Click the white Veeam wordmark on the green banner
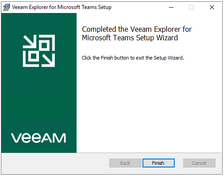This screenshot has height=176, width=224. tap(39, 138)
